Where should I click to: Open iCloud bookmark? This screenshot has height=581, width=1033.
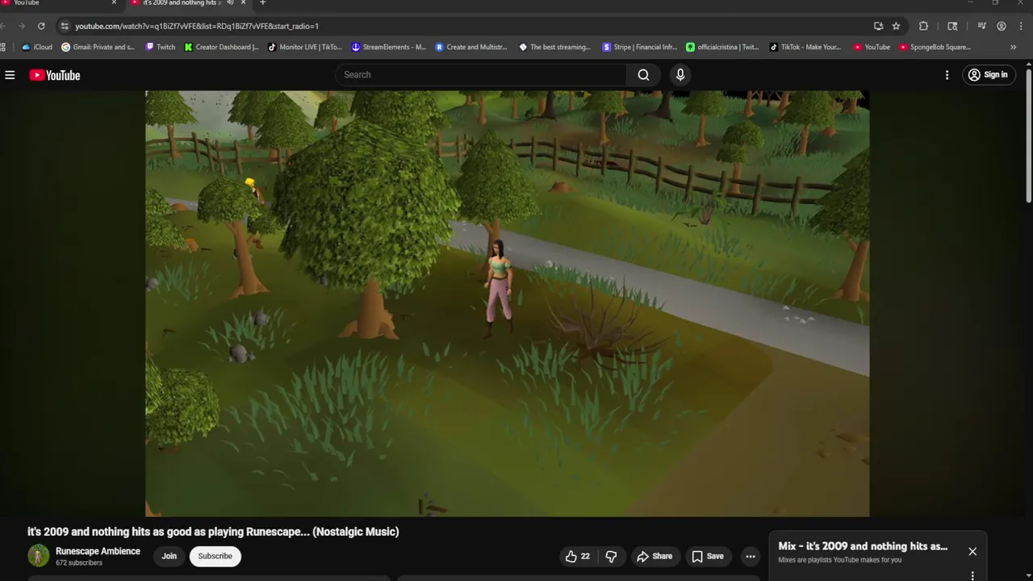(x=36, y=47)
